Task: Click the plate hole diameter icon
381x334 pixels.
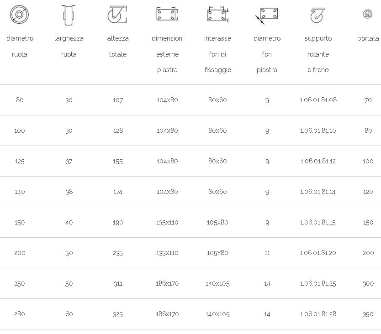Action: [x=266, y=16]
